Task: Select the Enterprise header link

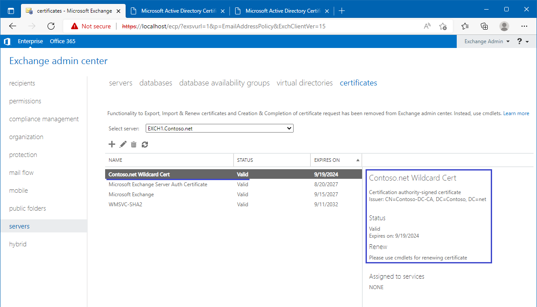Action: coord(31,41)
